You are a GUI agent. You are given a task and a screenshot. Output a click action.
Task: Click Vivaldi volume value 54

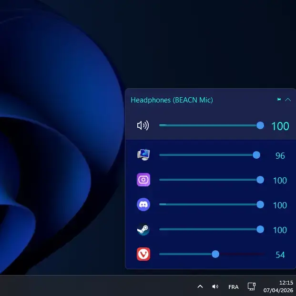(280, 255)
